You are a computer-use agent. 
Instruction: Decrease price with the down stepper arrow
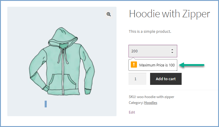point(172,52)
